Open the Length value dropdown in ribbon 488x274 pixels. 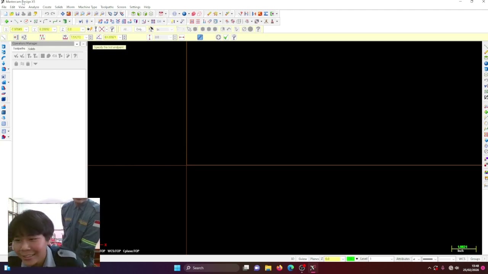(86, 37)
